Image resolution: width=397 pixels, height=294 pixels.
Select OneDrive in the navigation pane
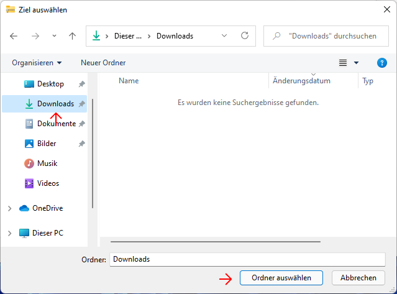(48, 208)
